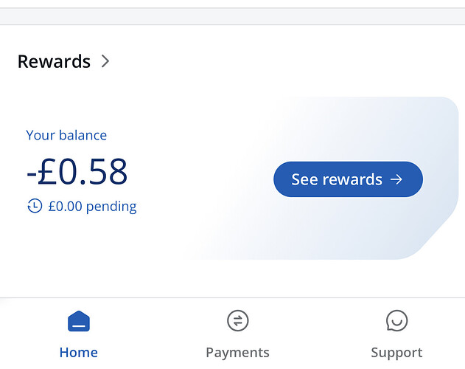Click the blank space beneath rewards card
The height and width of the screenshot is (369, 465).
[233, 278]
